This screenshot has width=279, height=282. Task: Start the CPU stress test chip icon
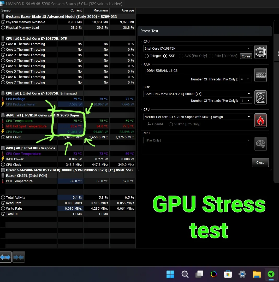coord(260,52)
